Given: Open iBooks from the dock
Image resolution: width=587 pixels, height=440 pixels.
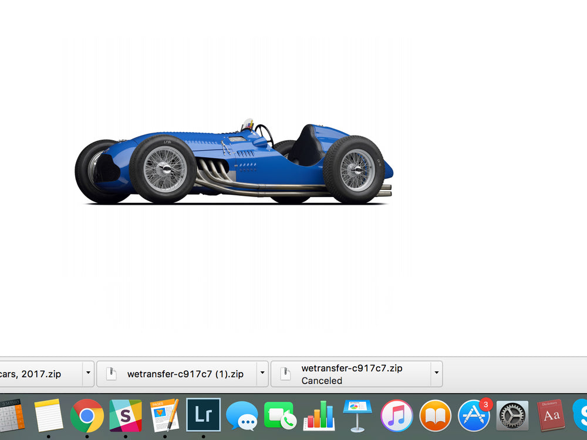Looking at the screenshot, I should pos(435,415).
